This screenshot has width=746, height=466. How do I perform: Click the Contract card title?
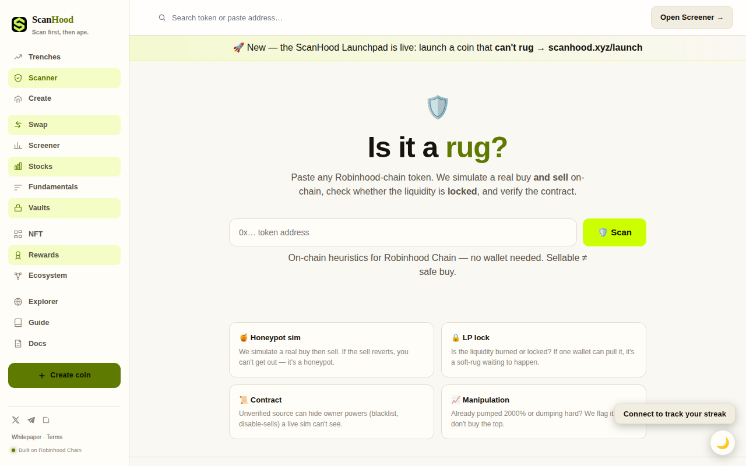coord(261,400)
